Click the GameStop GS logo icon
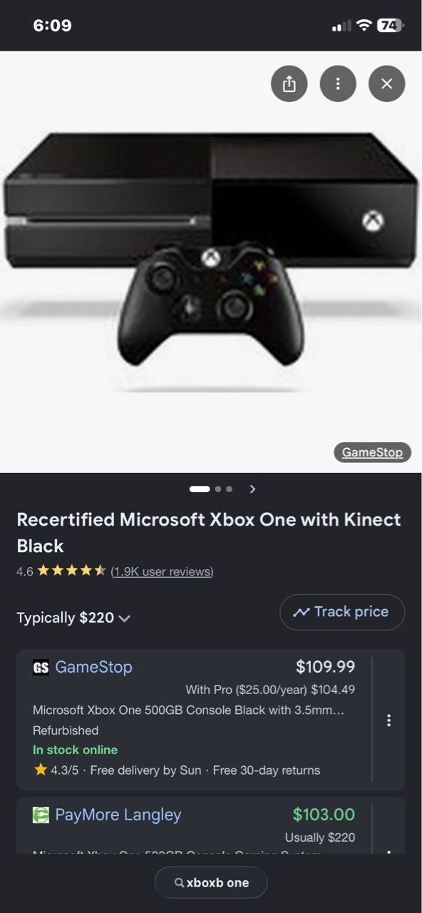422x913 pixels. click(41, 668)
